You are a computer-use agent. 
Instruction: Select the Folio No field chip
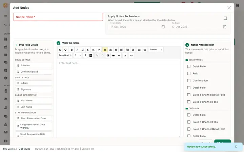34,66
